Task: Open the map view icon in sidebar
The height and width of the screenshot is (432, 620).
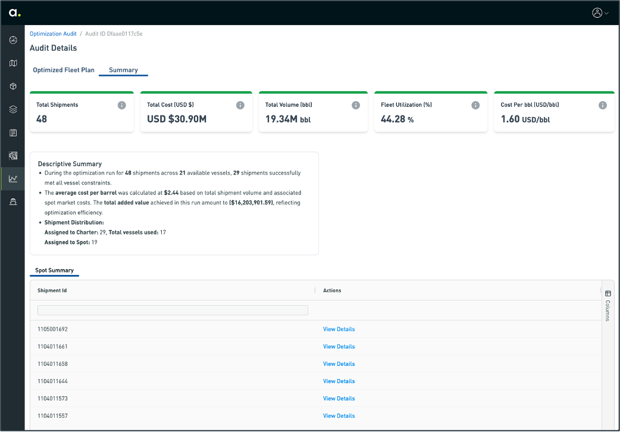Action: click(x=13, y=63)
